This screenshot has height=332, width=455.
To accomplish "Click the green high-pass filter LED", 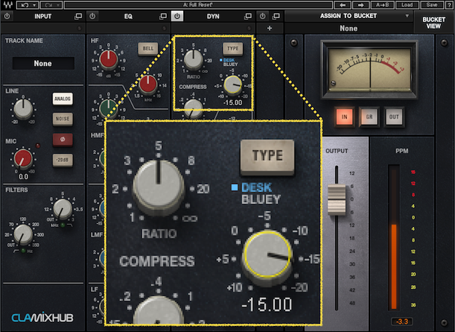I will (x=23, y=250).
